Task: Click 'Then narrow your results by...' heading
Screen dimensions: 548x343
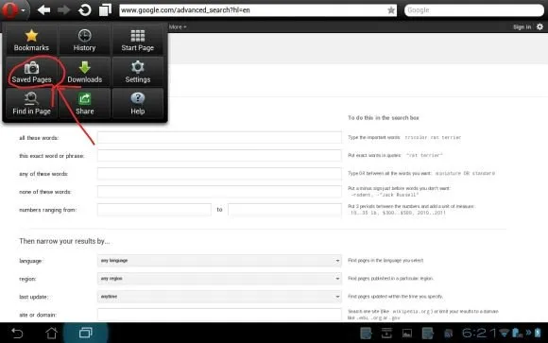Action: pos(64,241)
